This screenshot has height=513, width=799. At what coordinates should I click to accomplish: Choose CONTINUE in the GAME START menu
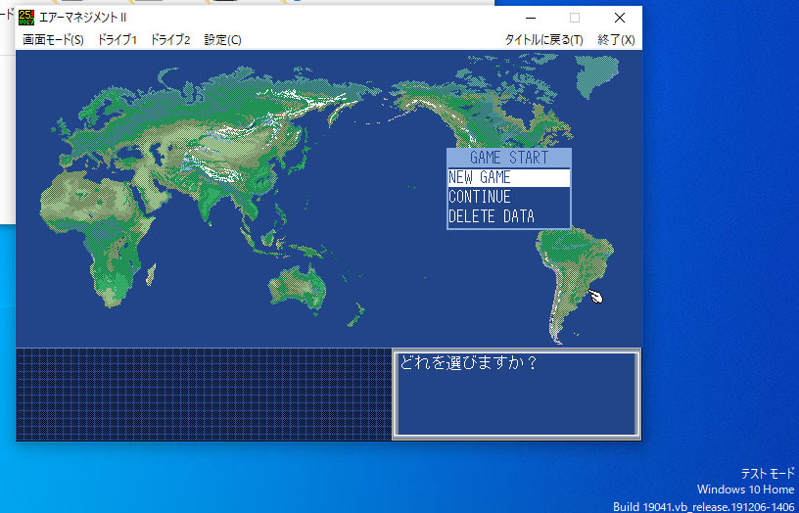(508, 198)
